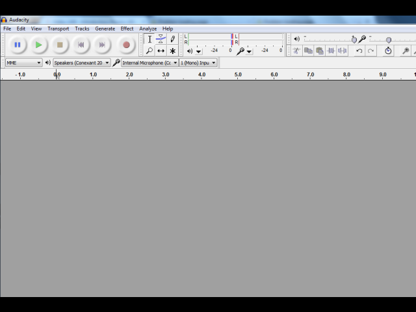Click the Silence audio icon
416x312 pixels.
point(343,51)
